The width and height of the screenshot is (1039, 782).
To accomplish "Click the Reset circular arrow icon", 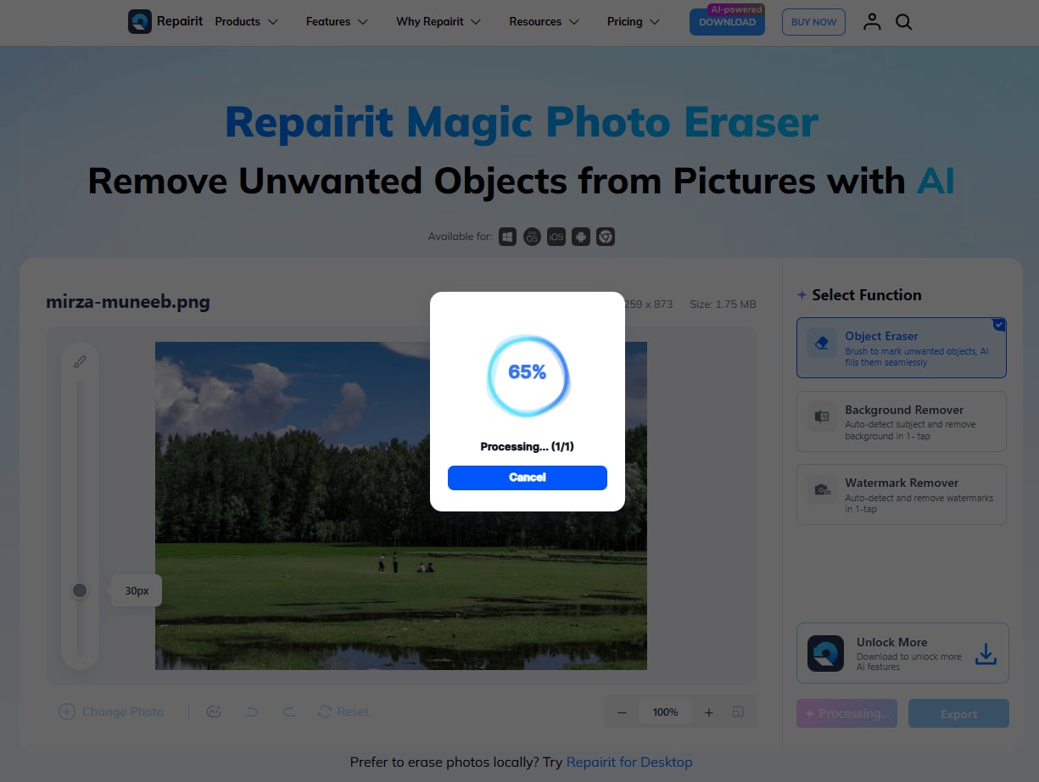I will tap(325, 712).
